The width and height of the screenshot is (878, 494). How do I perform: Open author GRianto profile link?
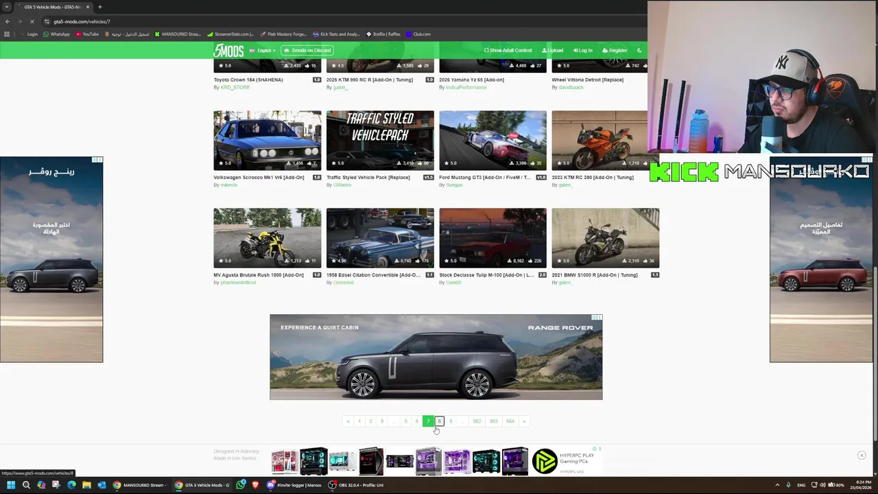point(342,185)
